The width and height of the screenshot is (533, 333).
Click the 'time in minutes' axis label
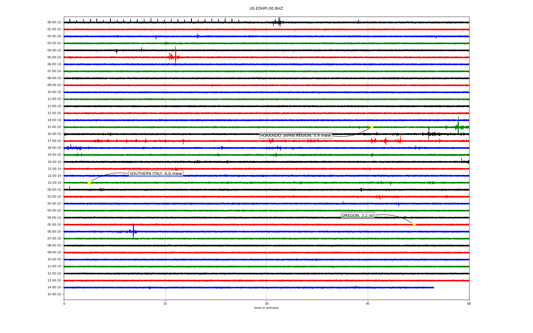266,308
